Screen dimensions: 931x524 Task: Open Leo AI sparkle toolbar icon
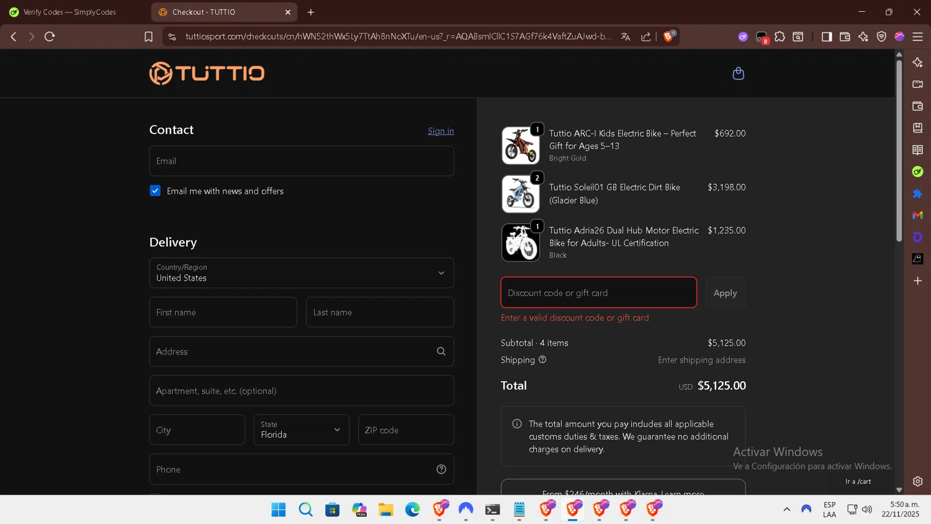tap(863, 37)
